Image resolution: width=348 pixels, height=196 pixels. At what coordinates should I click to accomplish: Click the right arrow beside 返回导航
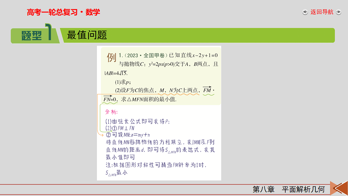[339, 12]
